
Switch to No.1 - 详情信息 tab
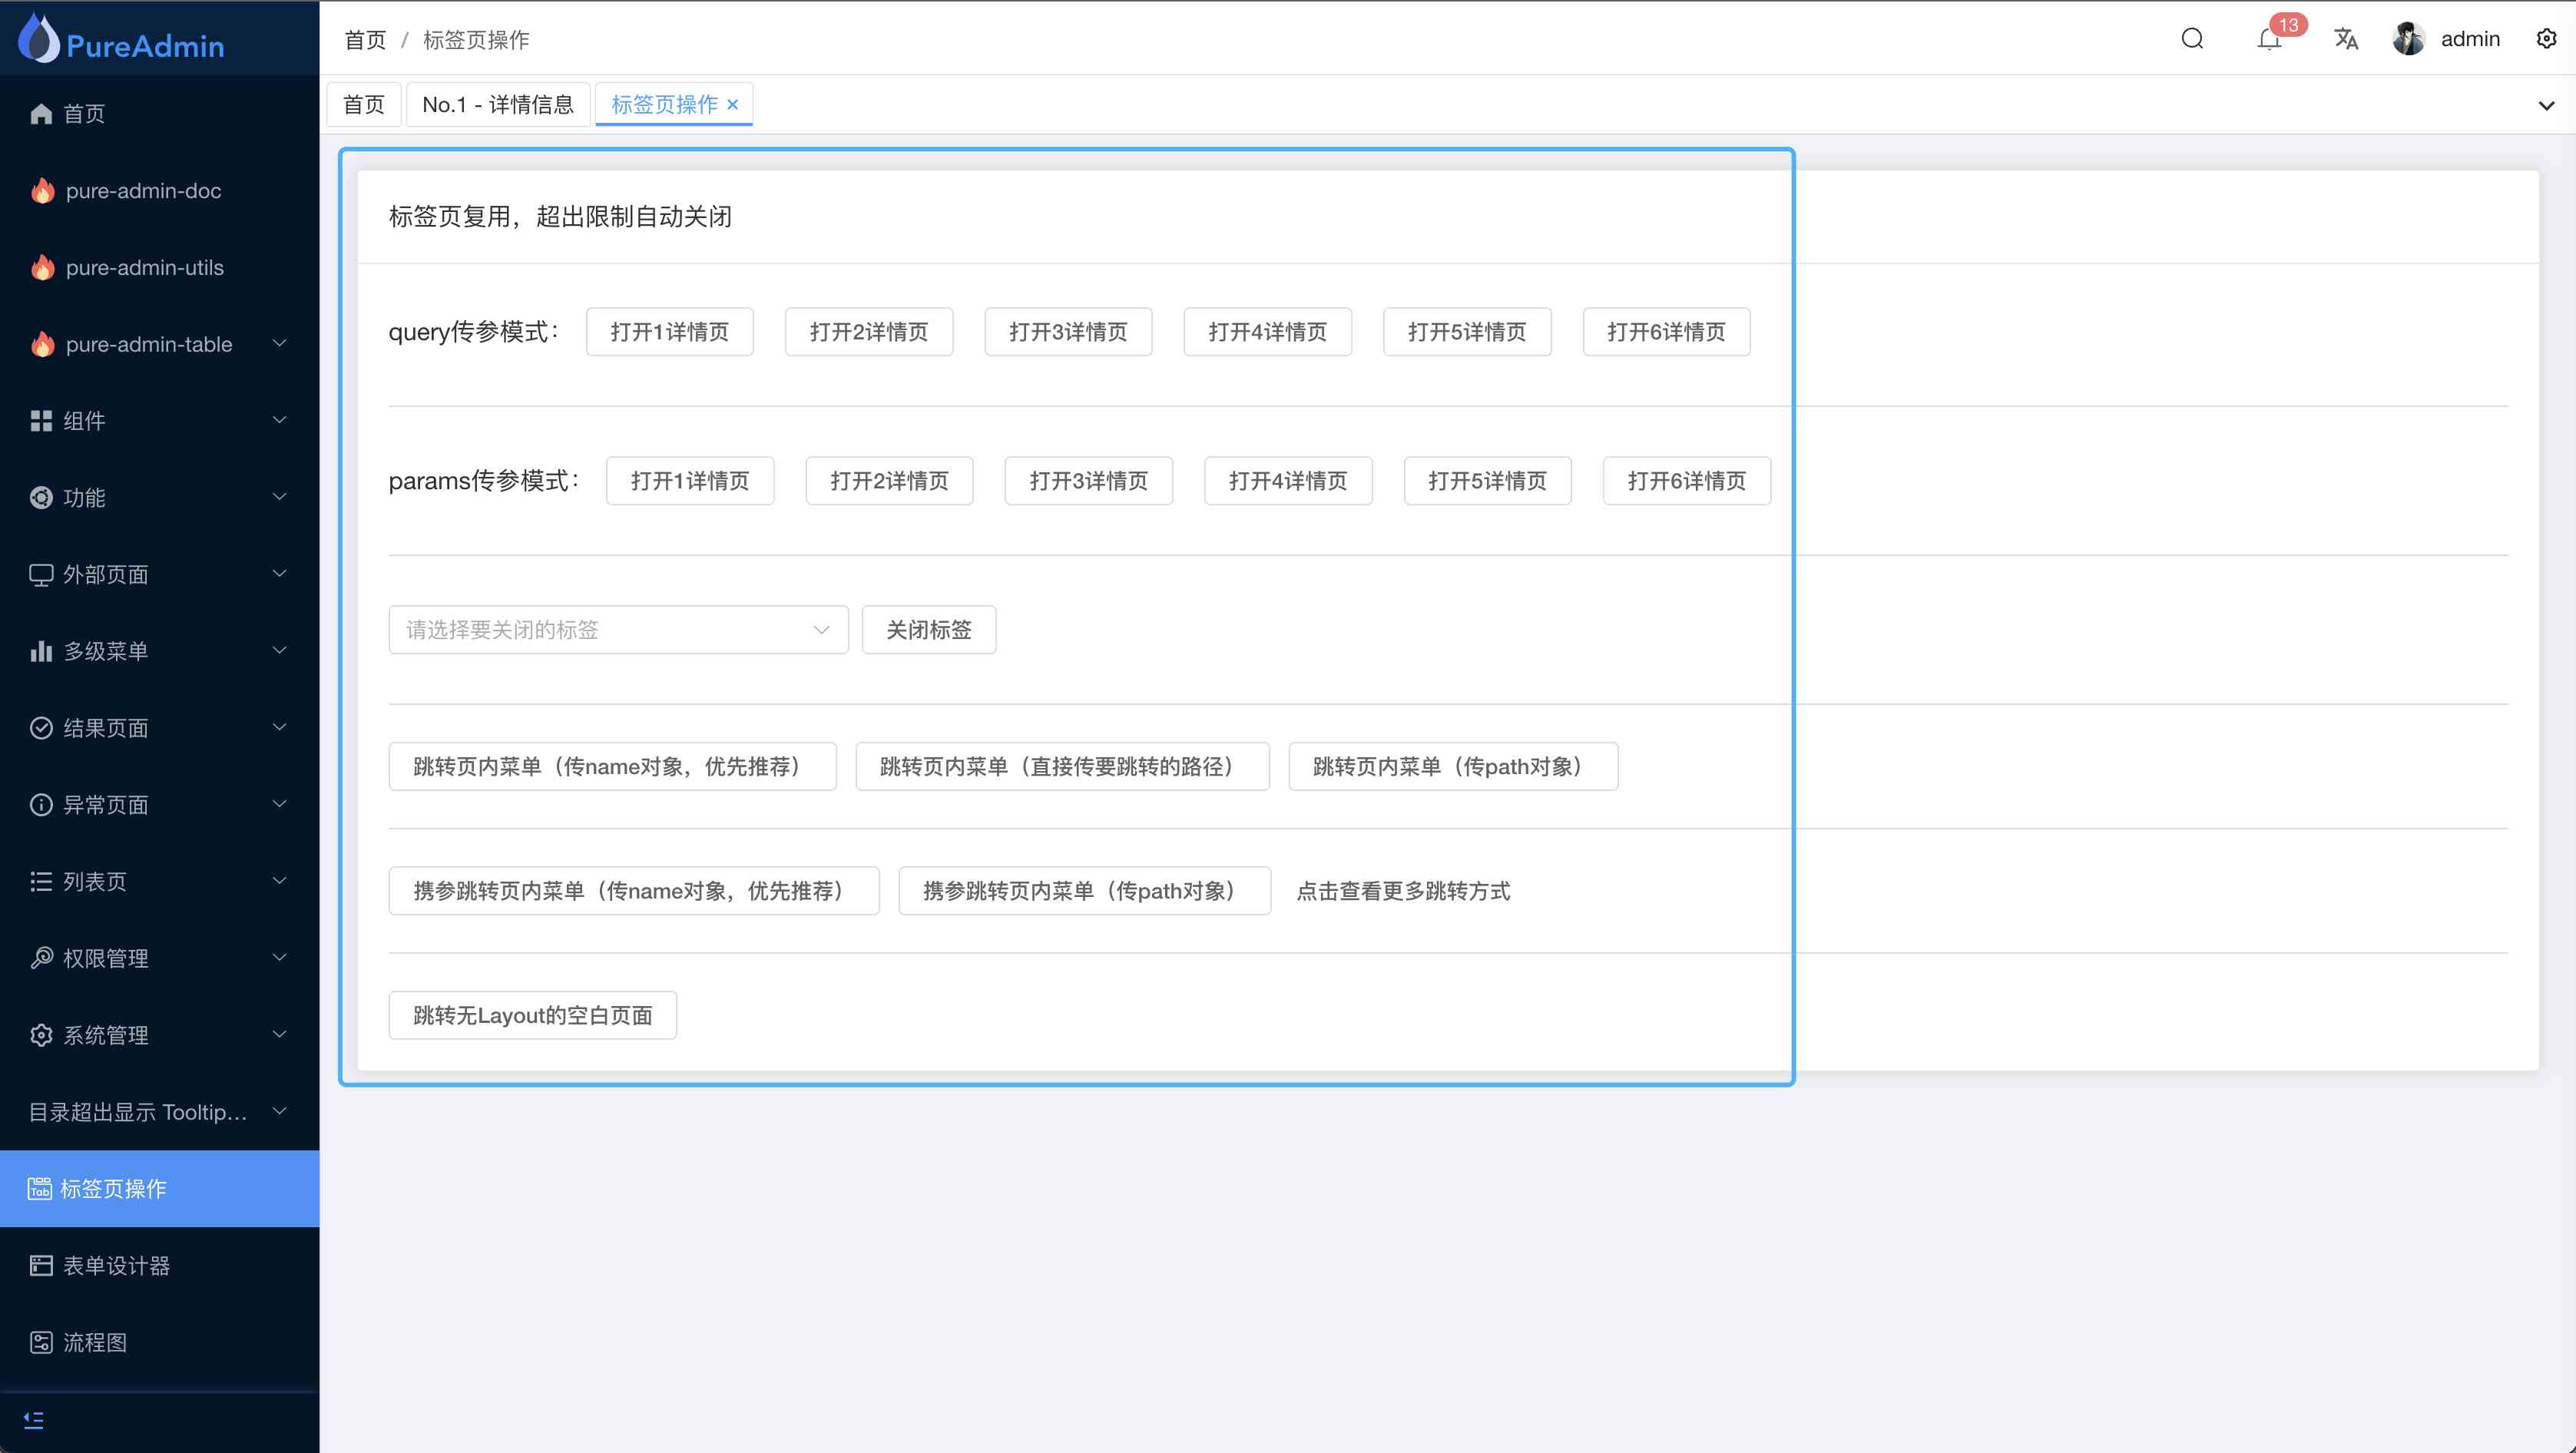pos(498,104)
